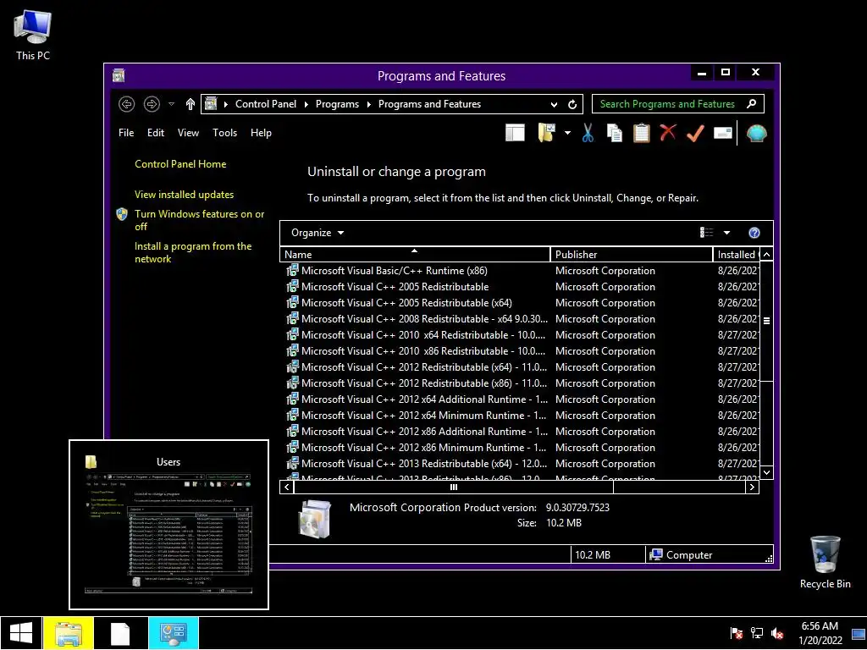This screenshot has height=650, width=867.
Task: Select Programs in the address breadcrumb
Action: [337, 104]
